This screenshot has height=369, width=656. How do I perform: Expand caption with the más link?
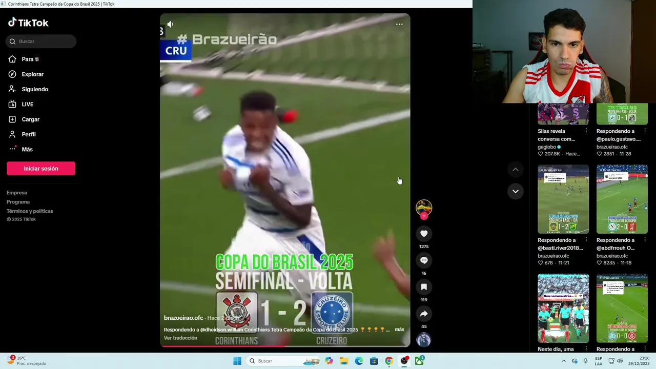pos(399,330)
